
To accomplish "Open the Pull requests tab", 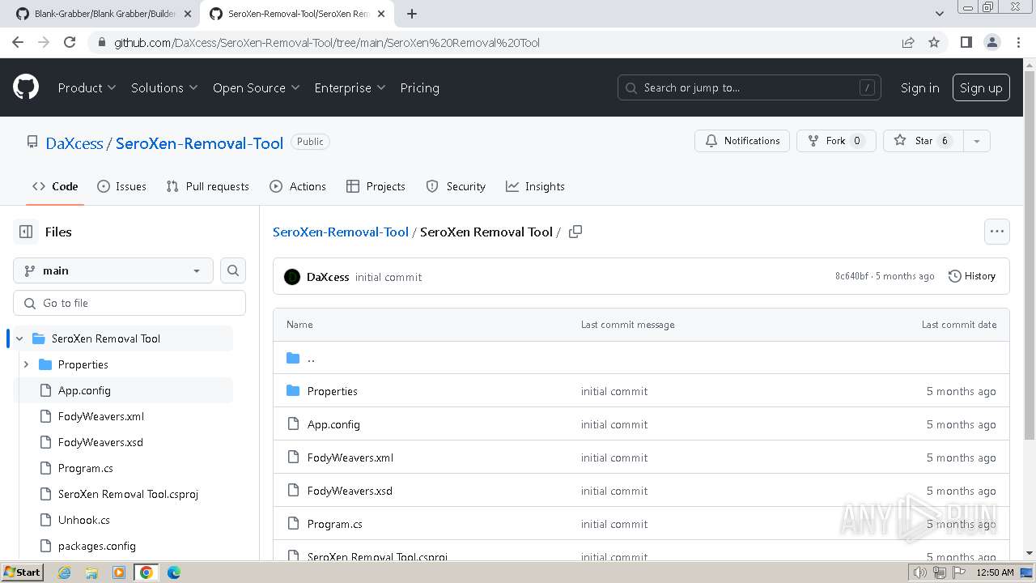I will click(207, 186).
